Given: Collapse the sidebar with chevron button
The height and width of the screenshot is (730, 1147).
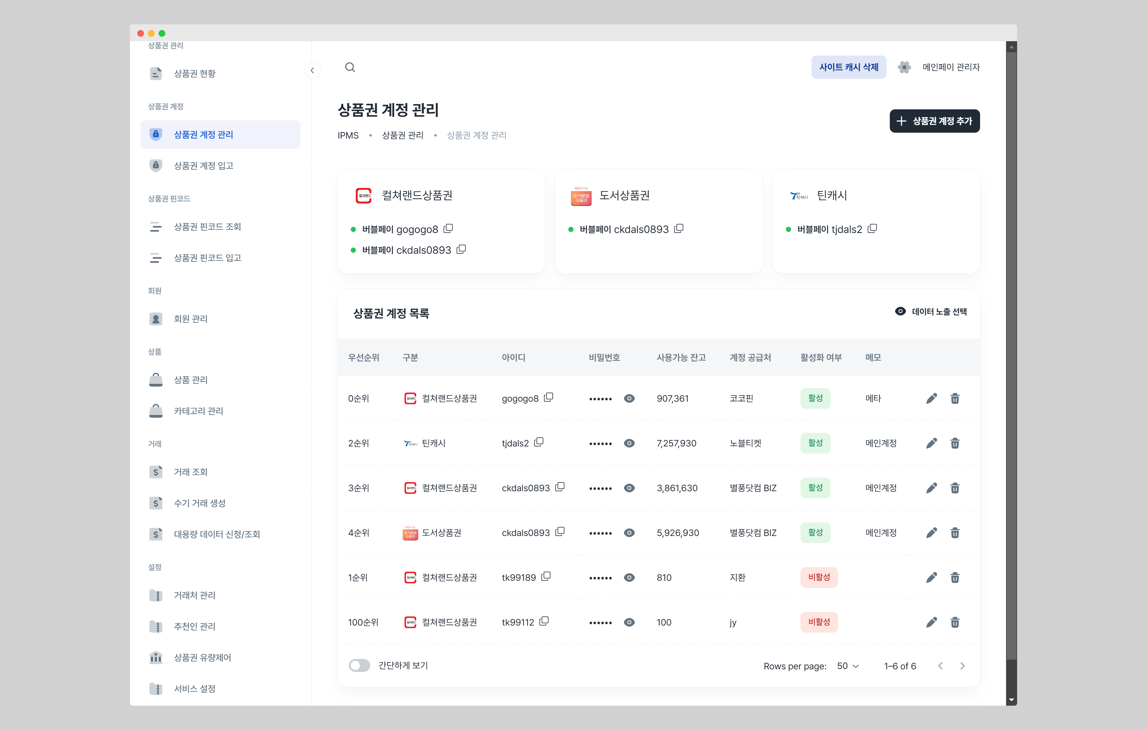Looking at the screenshot, I should pos(312,70).
